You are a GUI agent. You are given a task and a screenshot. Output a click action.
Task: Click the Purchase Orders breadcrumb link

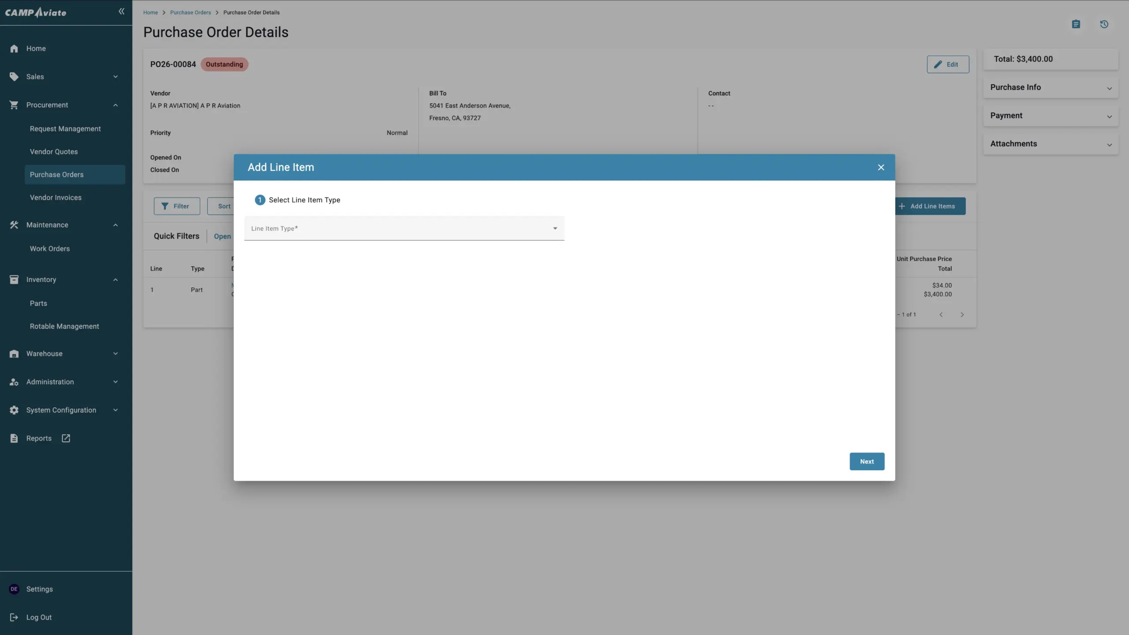coord(191,12)
